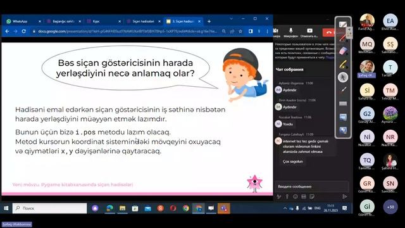Open emoji picker in chat composer
Image resolution: width=405 pixels, height=228 pixels.
(296, 197)
